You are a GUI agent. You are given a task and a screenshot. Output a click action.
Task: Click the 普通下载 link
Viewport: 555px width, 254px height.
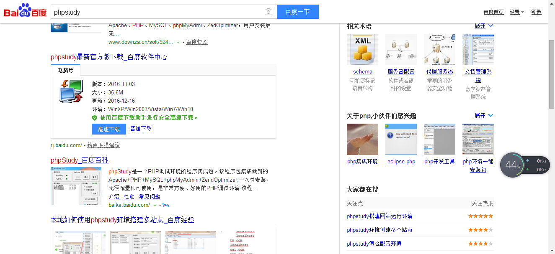[x=141, y=129]
